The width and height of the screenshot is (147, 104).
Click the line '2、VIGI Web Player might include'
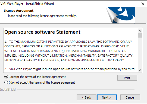tap(69, 69)
